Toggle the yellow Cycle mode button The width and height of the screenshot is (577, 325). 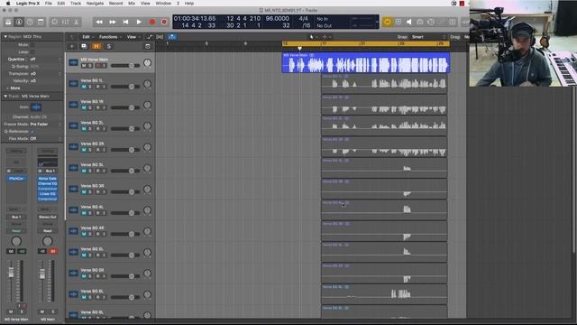coord(388,22)
